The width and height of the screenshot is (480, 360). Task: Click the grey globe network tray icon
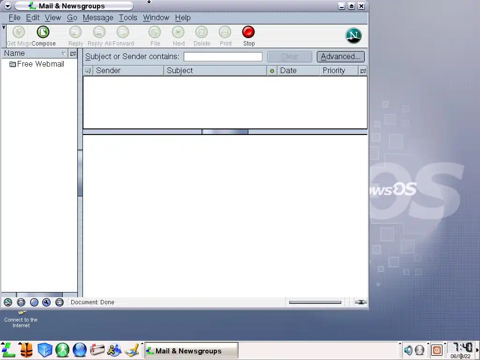pyautogui.click(x=420, y=350)
